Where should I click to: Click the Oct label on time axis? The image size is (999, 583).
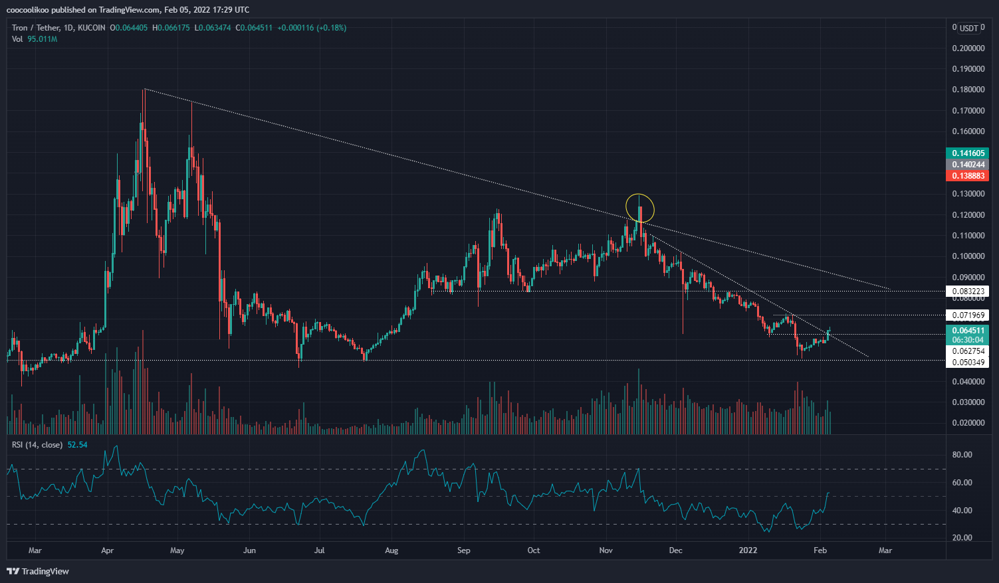[x=533, y=550]
